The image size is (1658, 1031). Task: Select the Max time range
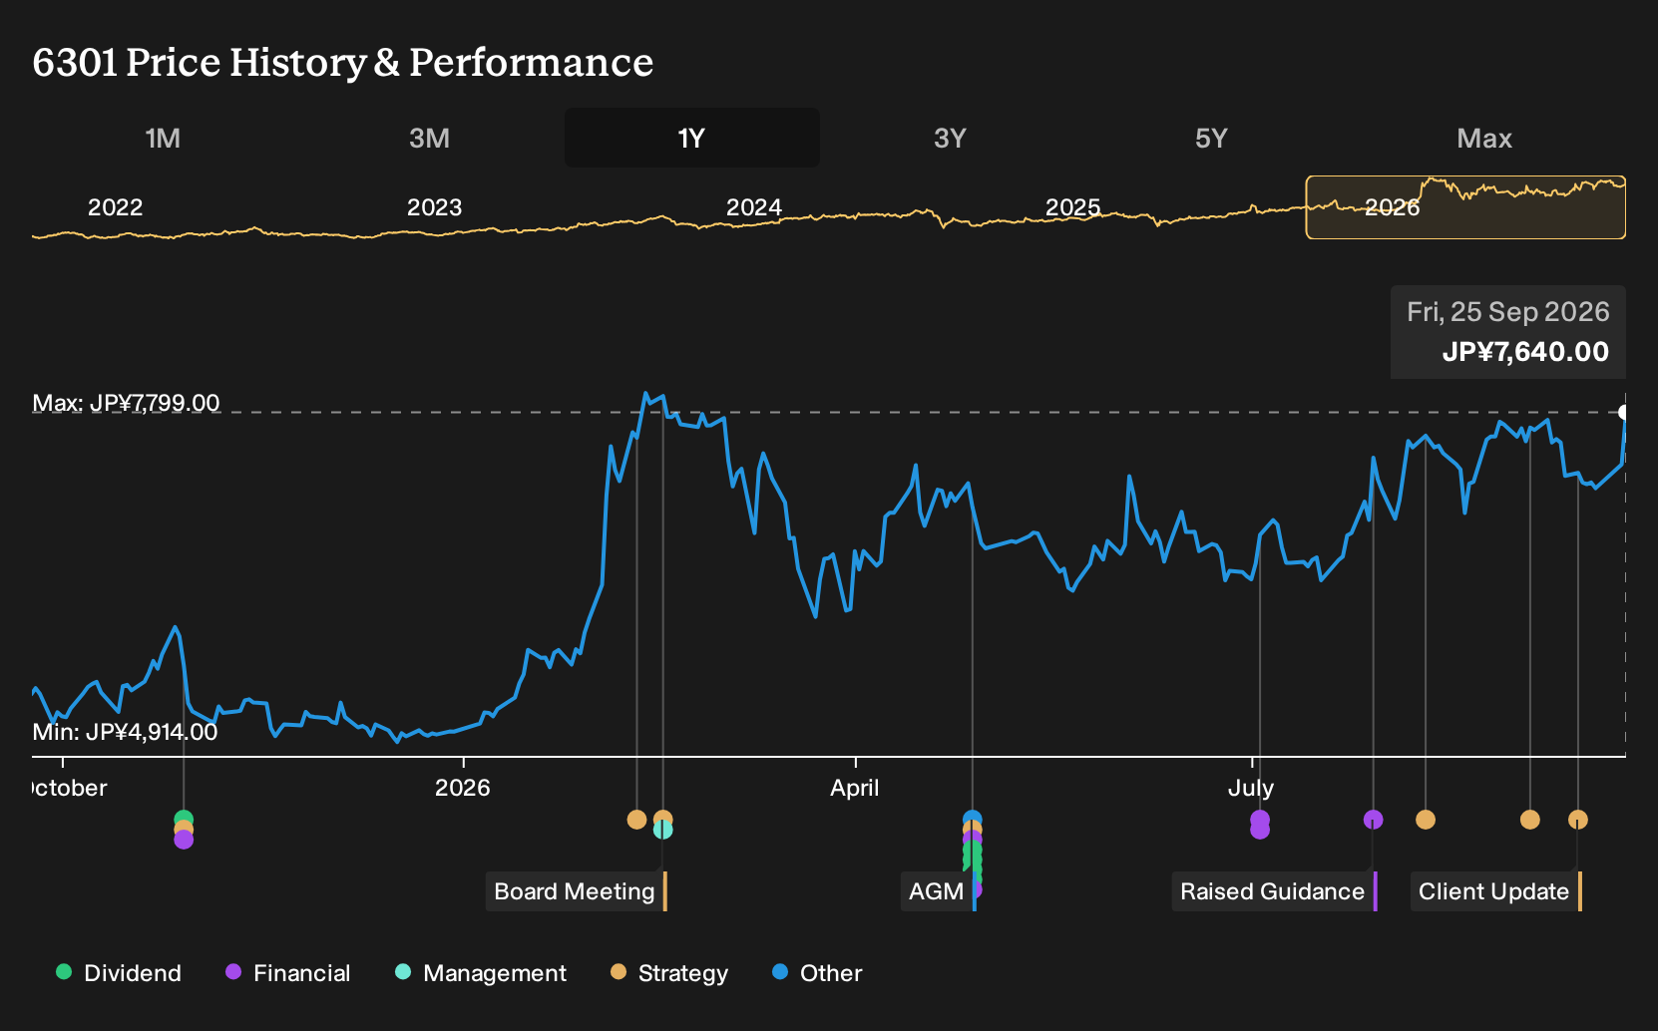coord(1484,138)
